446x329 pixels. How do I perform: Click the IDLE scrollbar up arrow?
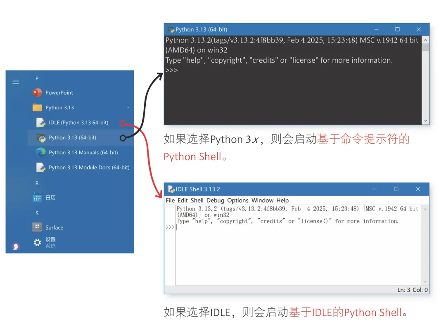425,209
